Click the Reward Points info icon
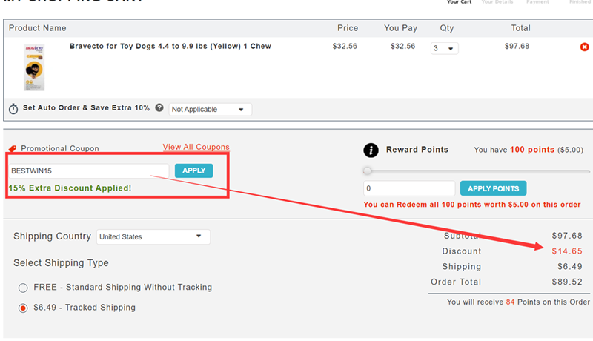This screenshot has height=341, width=593. coord(371,150)
